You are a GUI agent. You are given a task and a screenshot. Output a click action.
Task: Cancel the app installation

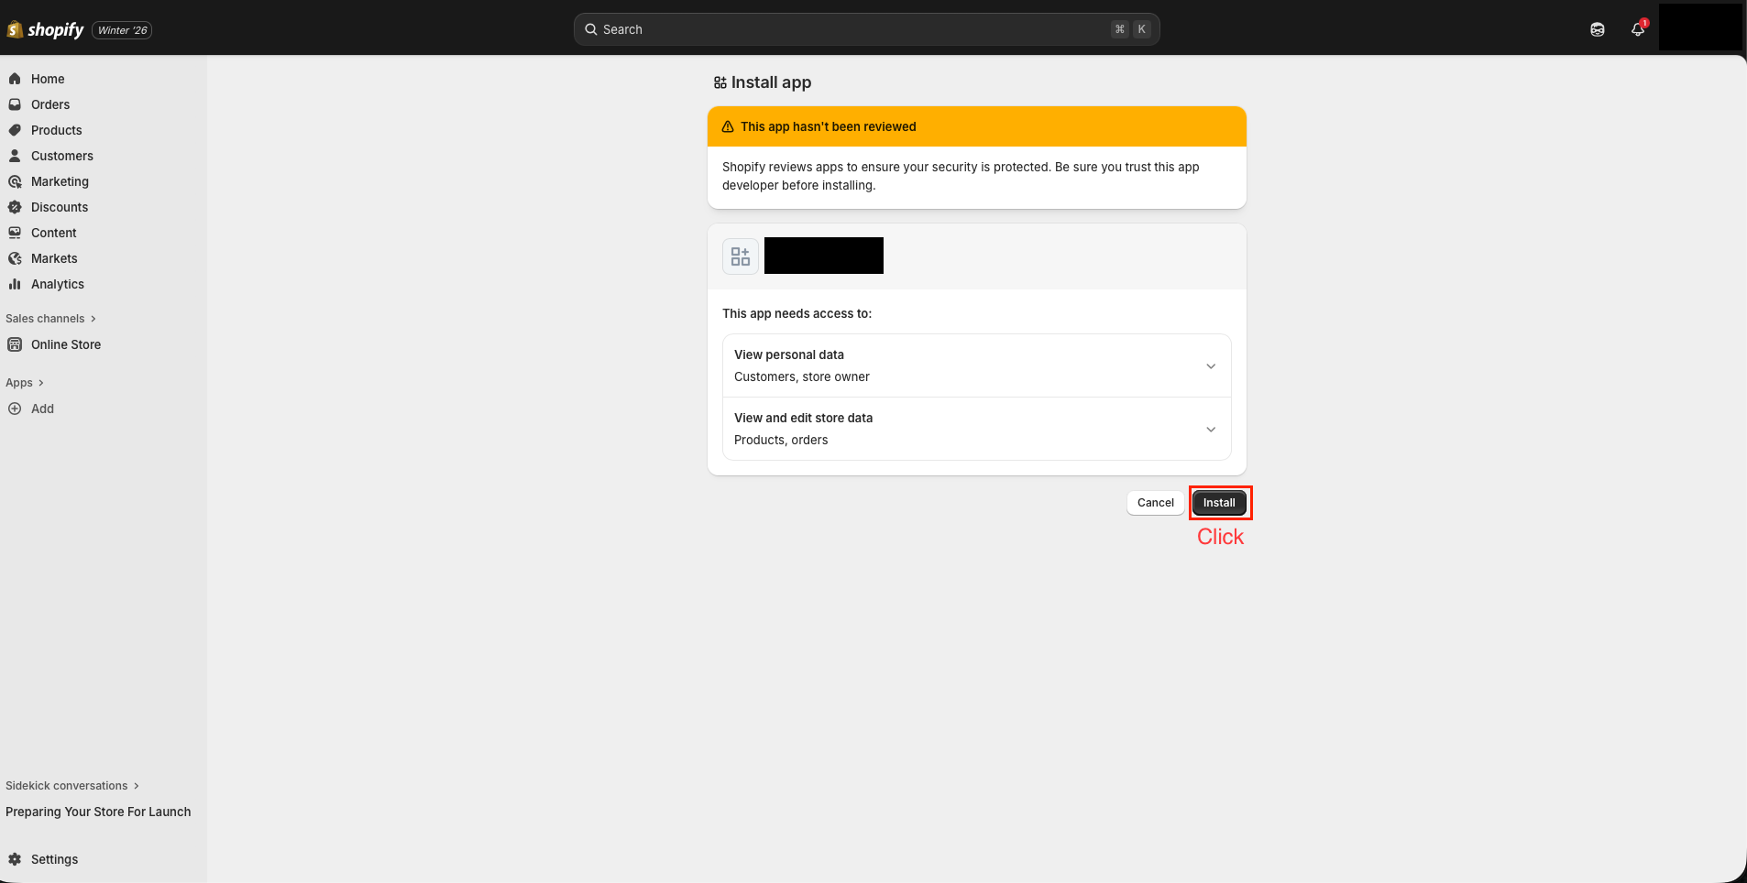pyautogui.click(x=1154, y=503)
